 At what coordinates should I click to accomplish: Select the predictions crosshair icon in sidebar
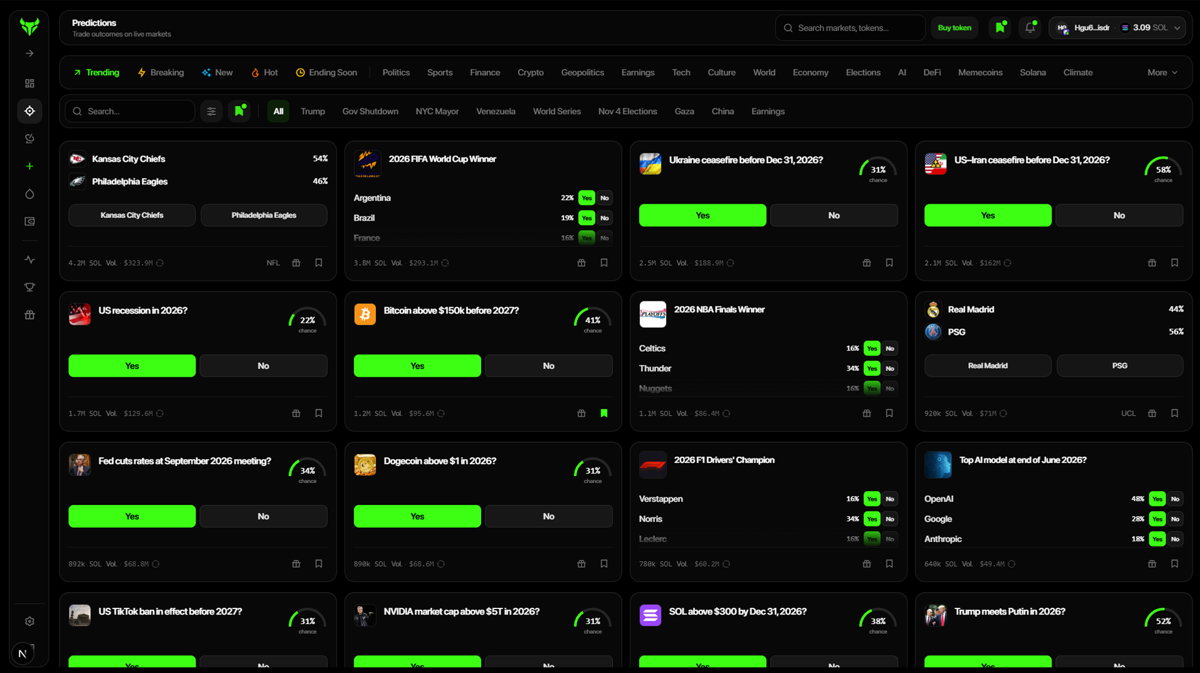(x=29, y=111)
